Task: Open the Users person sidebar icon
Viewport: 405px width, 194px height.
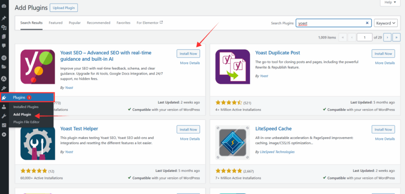Action: (4, 107)
